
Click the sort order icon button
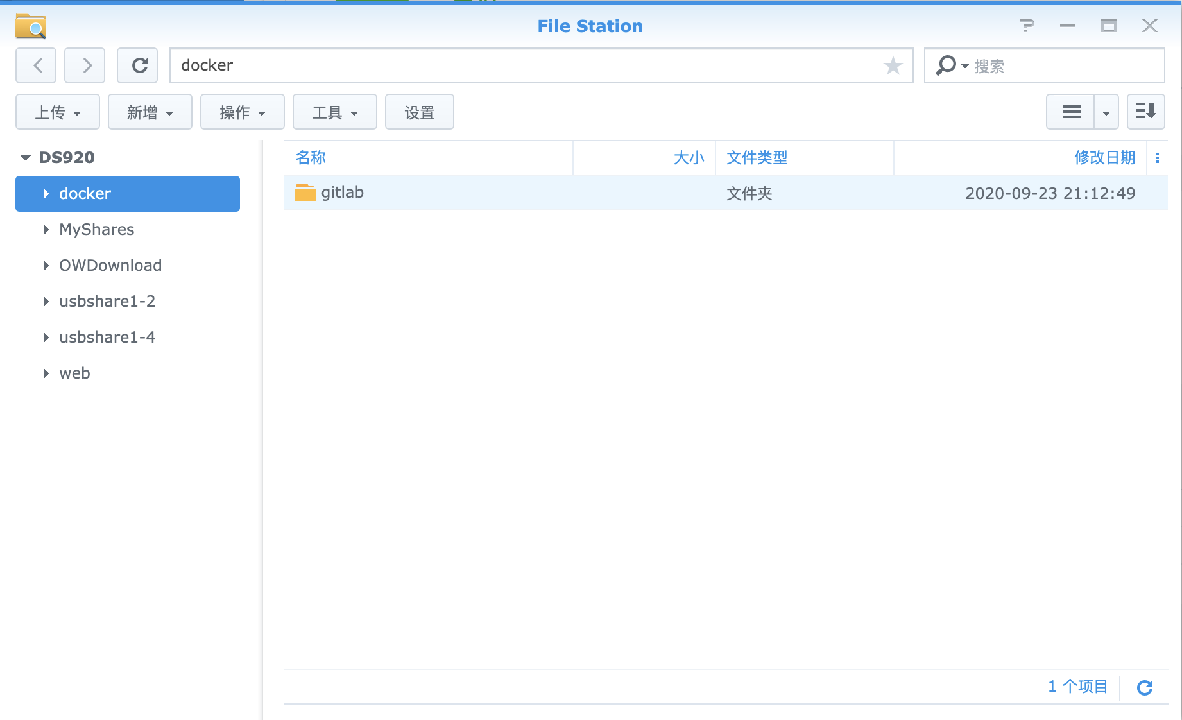click(1146, 112)
